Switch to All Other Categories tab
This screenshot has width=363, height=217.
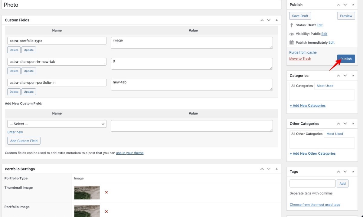point(307,134)
